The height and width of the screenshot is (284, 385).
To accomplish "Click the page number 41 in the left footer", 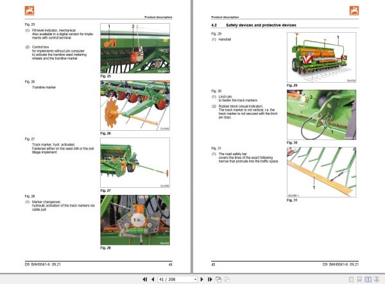I will (x=171, y=264).
